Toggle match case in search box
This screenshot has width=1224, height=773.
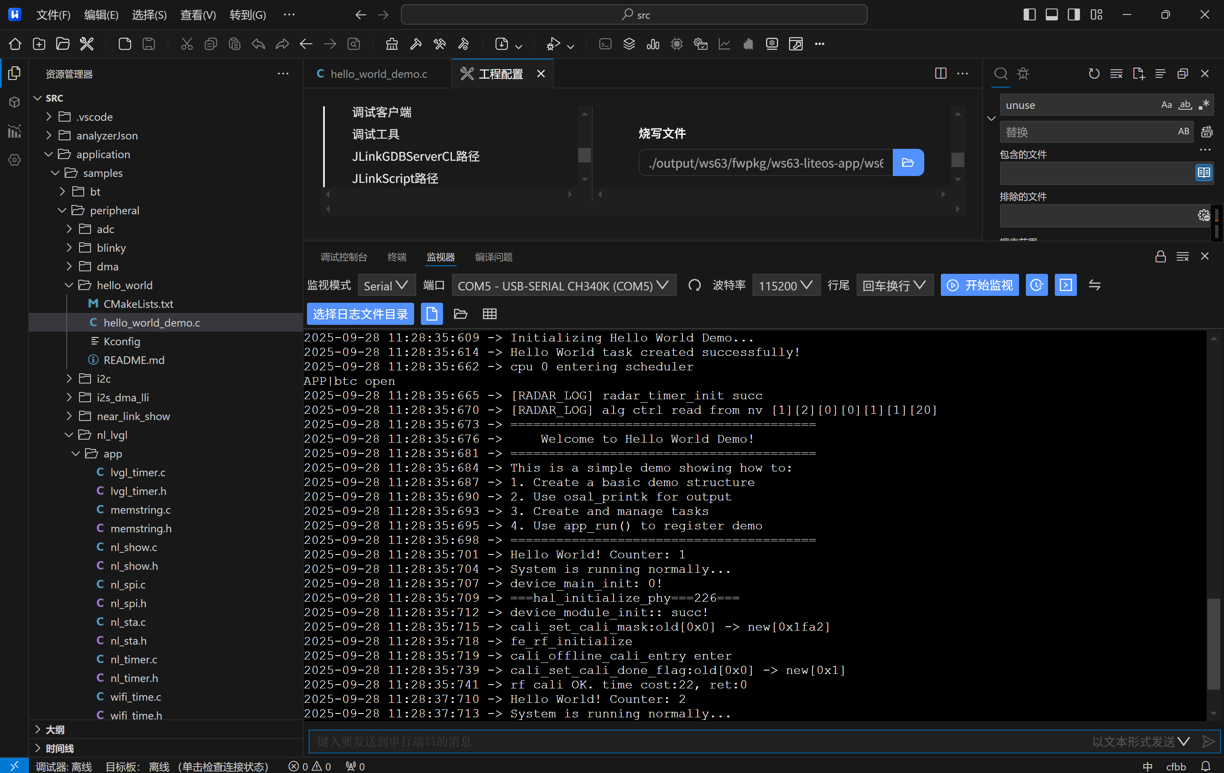pyautogui.click(x=1167, y=105)
